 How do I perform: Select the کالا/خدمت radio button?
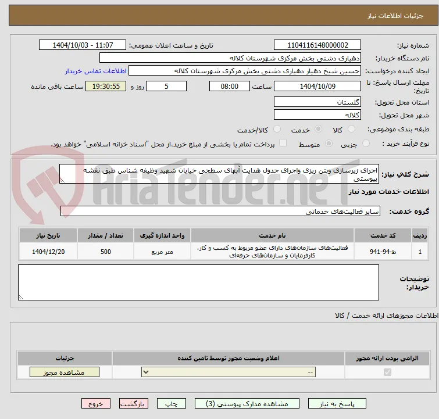(x=277, y=129)
